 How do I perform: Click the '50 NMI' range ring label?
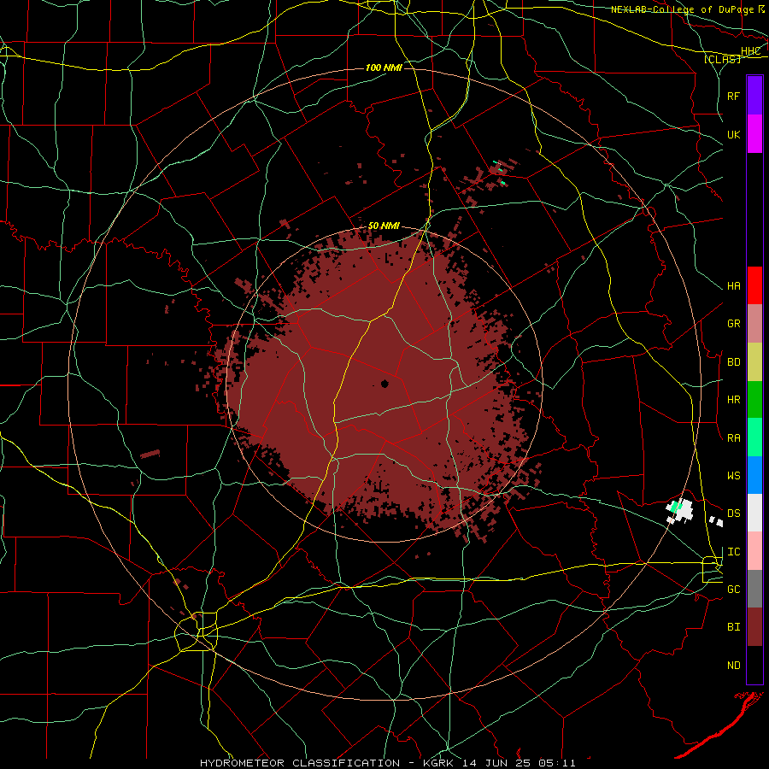[384, 226]
